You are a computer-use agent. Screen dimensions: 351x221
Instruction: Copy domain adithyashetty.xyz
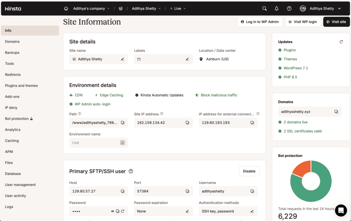click(336, 112)
